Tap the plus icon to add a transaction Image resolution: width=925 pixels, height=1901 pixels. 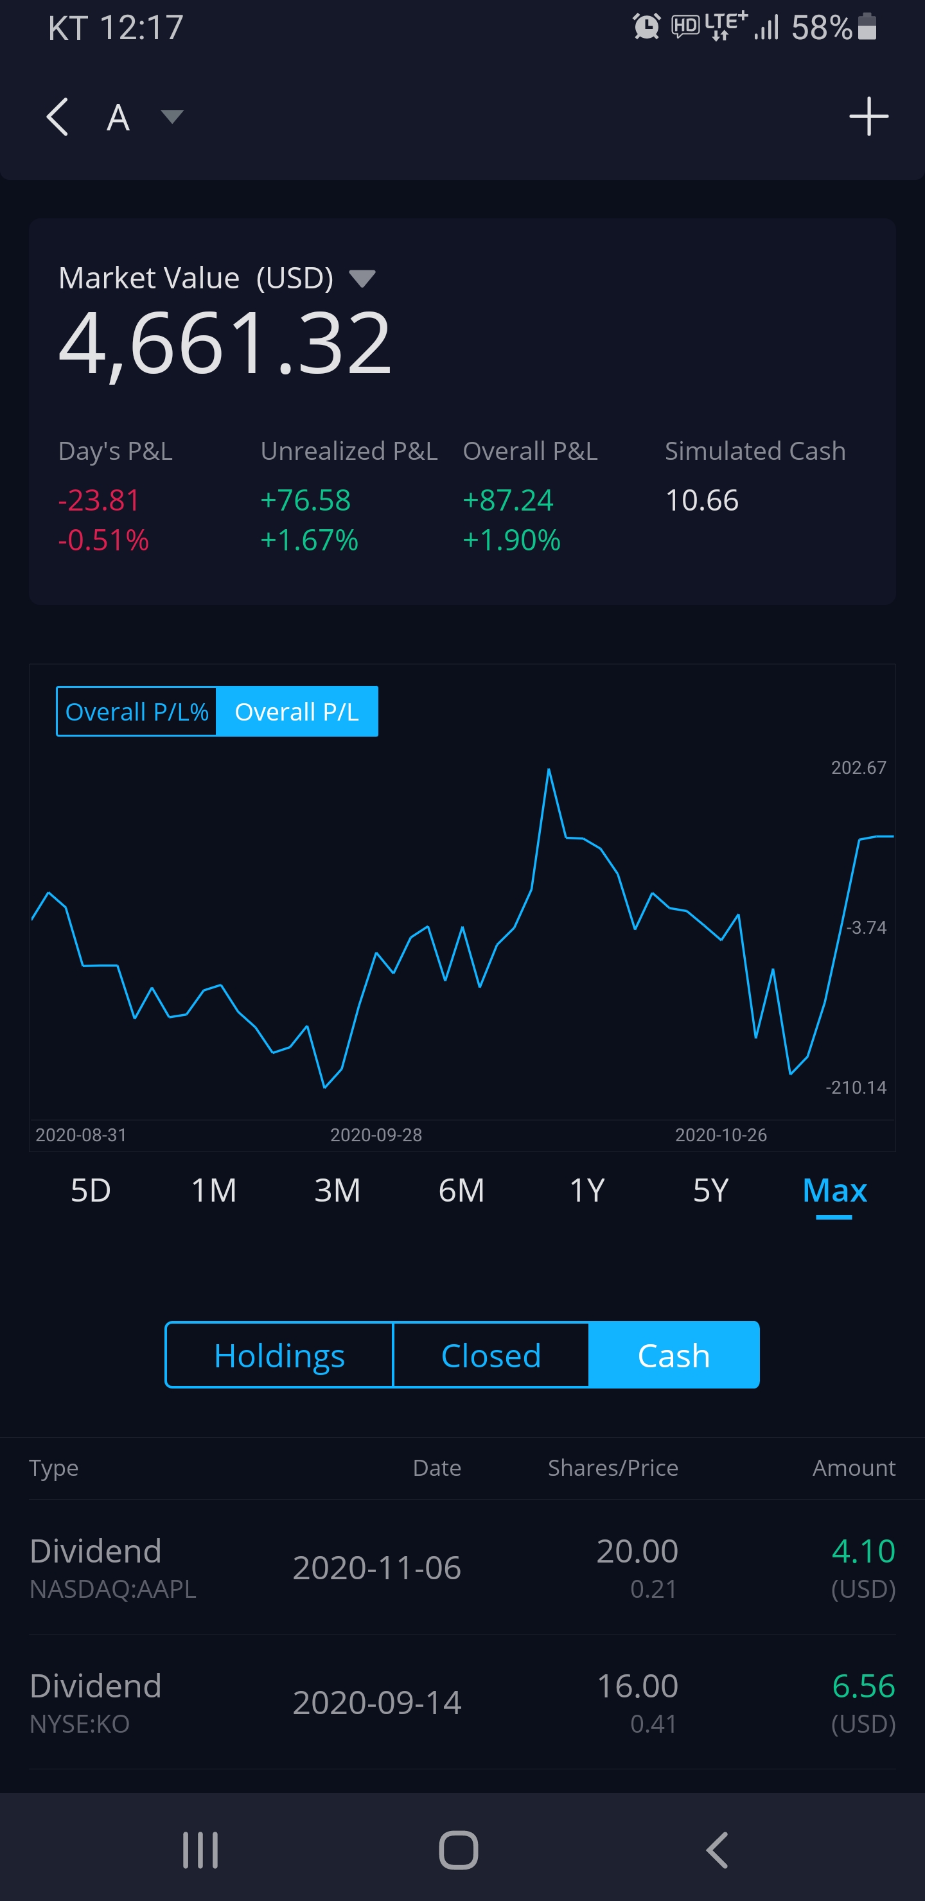[x=868, y=117]
